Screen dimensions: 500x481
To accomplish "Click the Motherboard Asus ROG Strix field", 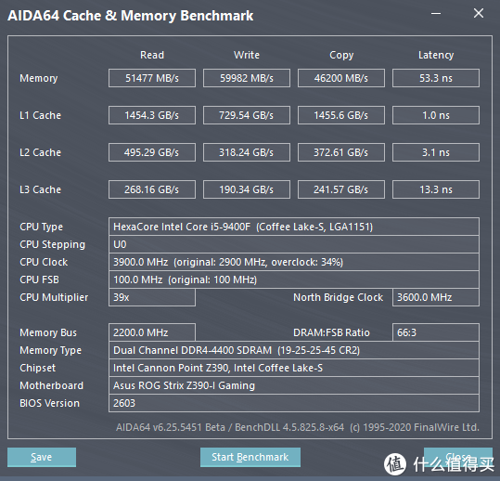I will pyautogui.click(x=294, y=385).
